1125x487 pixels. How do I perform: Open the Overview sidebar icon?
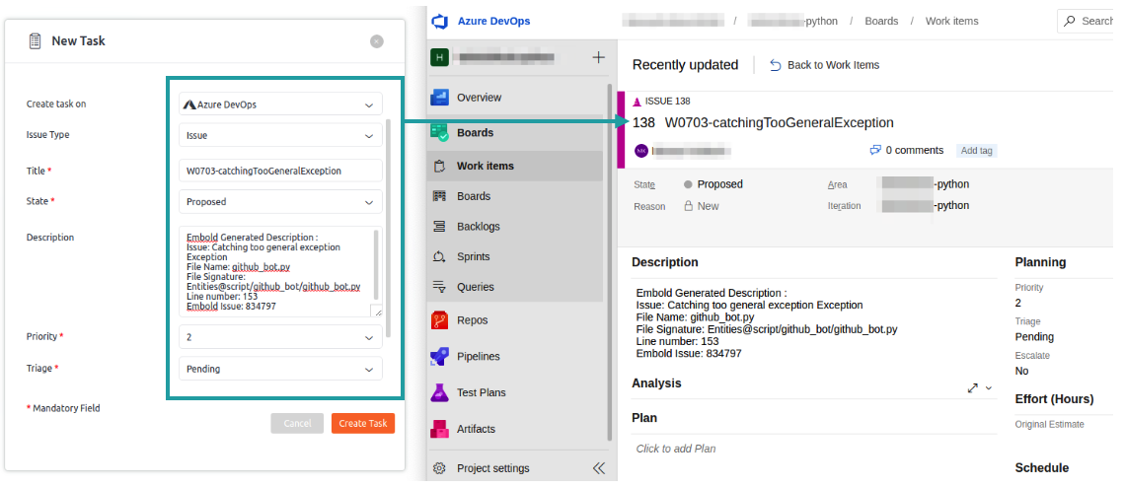pyautogui.click(x=439, y=98)
